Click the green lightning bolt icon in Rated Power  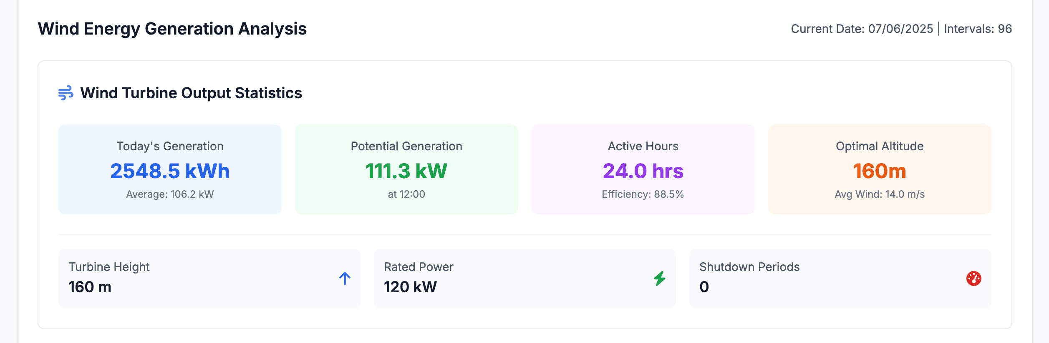(660, 278)
